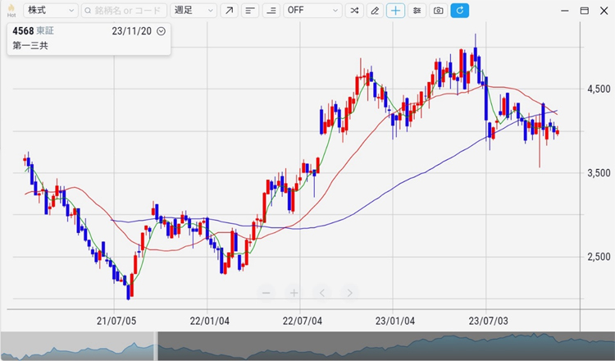Click the left-aligned lines toolbar icon
Image resolution: width=615 pixels, height=361 pixels.
(x=250, y=11)
